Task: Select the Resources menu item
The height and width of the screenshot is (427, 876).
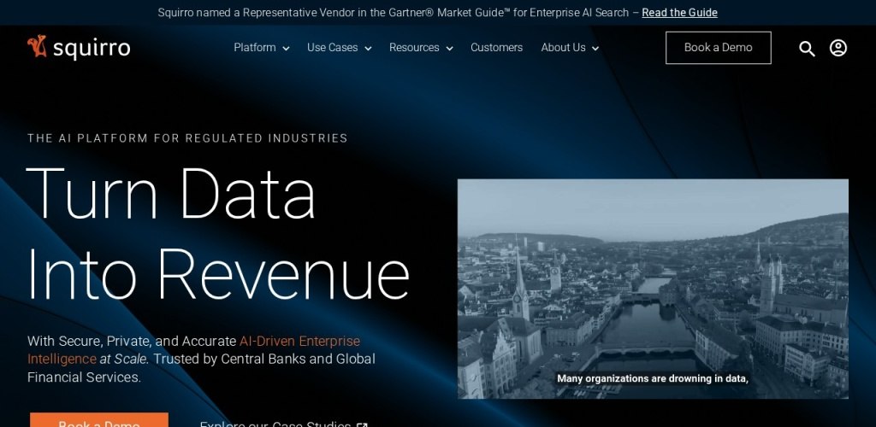Action: [414, 48]
